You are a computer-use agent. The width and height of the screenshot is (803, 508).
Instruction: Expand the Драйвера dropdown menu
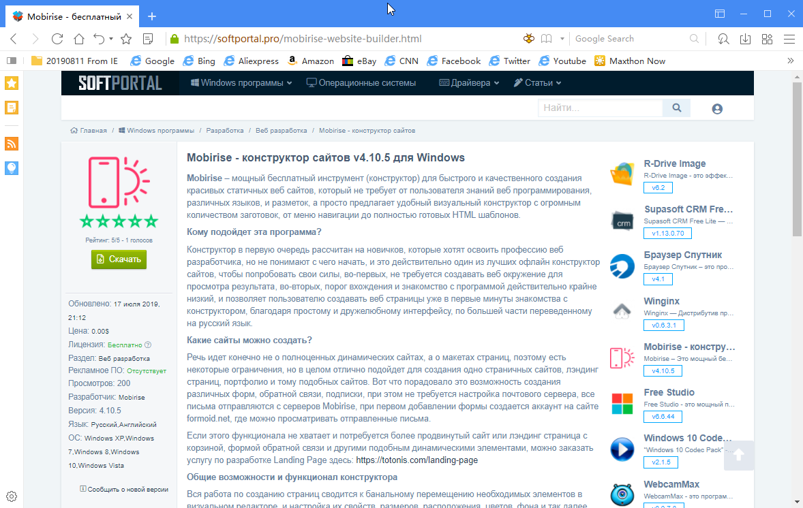click(469, 83)
